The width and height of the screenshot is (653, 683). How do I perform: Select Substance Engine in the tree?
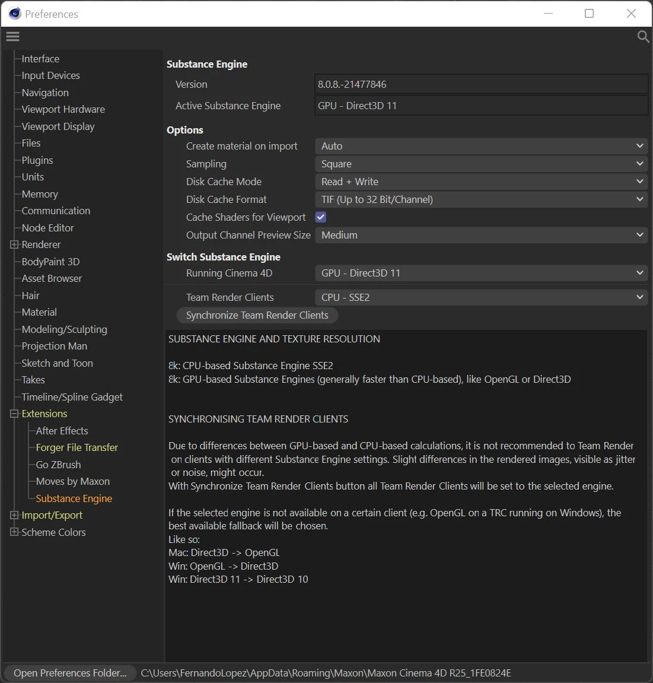[x=74, y=498]
